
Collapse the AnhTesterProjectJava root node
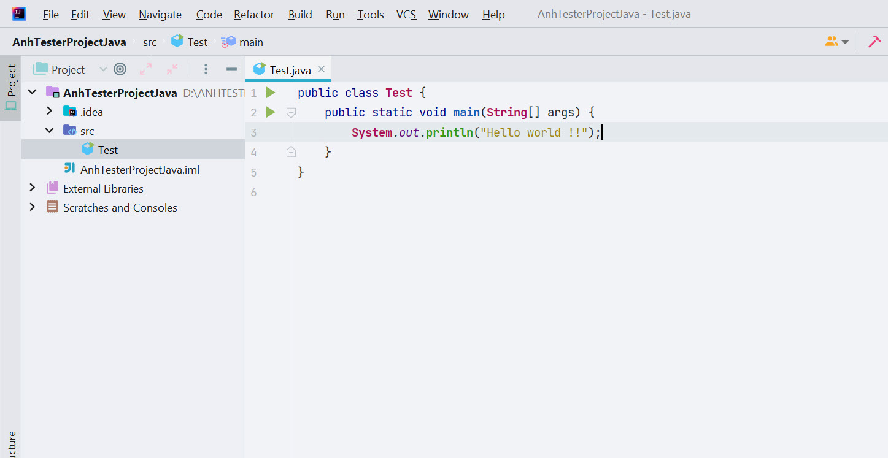pos(33,93)
